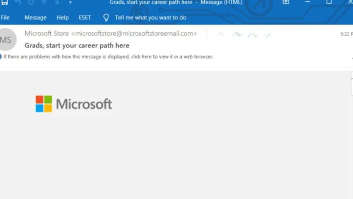Viewport: 353px width, 199px height.
Task: Select the ESET ribbon tab
Action: [x=85, y=18]
